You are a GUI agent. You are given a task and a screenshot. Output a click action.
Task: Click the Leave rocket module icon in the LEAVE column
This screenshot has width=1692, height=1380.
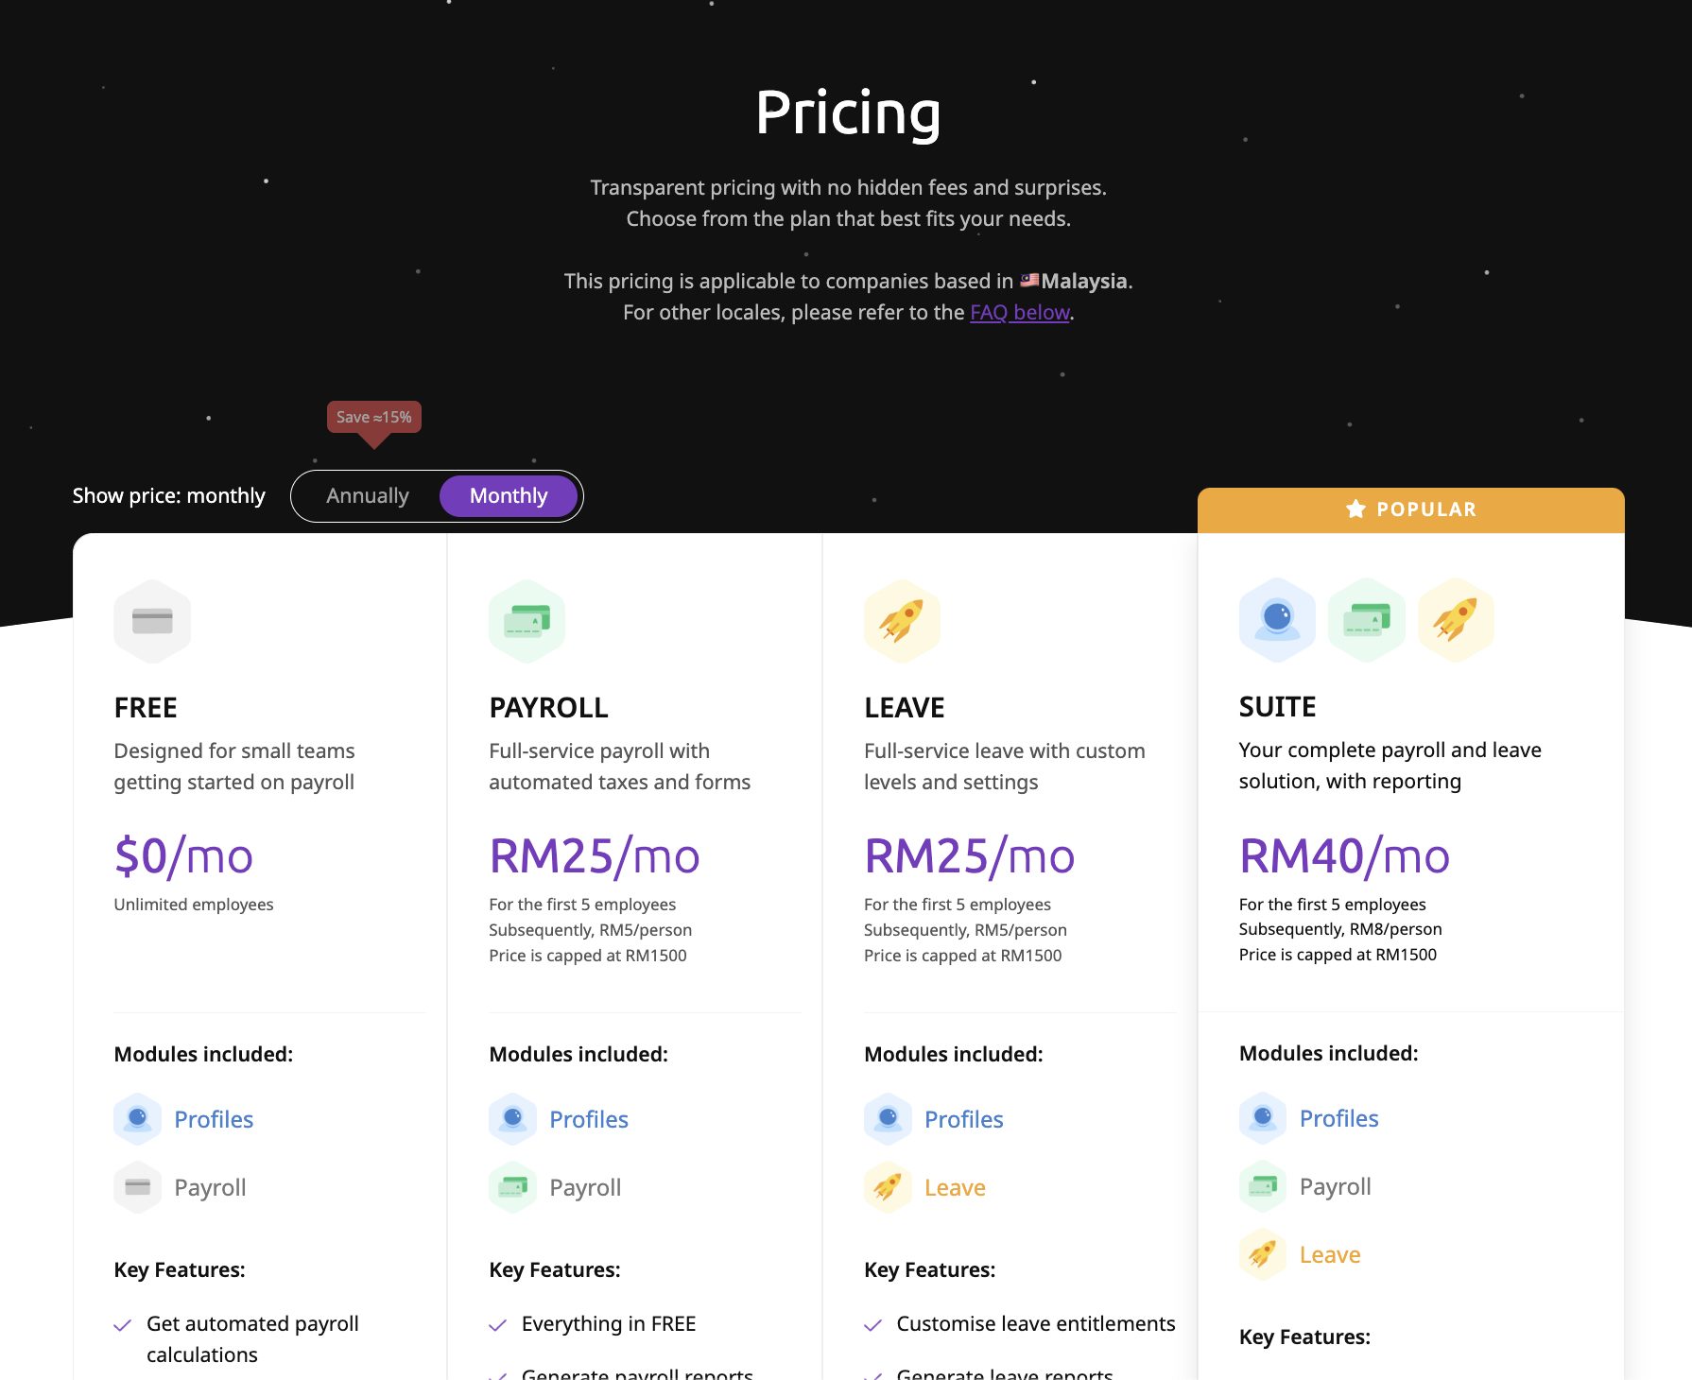click(887, 1187)
